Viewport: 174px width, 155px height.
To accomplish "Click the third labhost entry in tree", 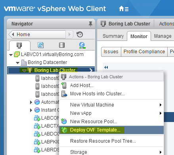I will 47,94.
